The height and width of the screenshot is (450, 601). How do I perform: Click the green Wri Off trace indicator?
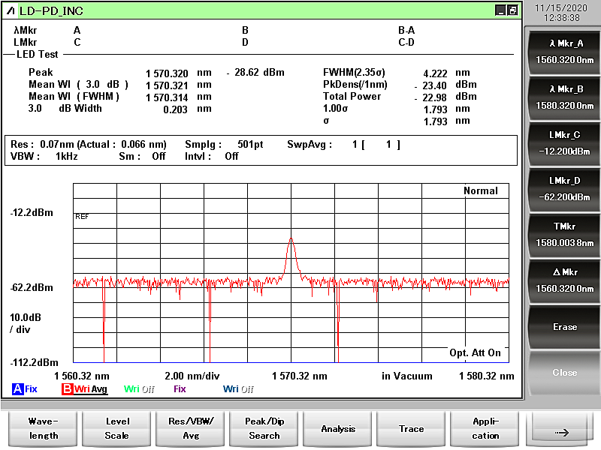(x=140, y=389)
